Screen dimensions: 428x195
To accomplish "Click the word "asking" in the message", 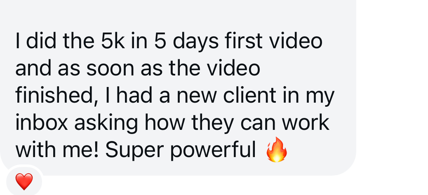I will pos(106,124).
